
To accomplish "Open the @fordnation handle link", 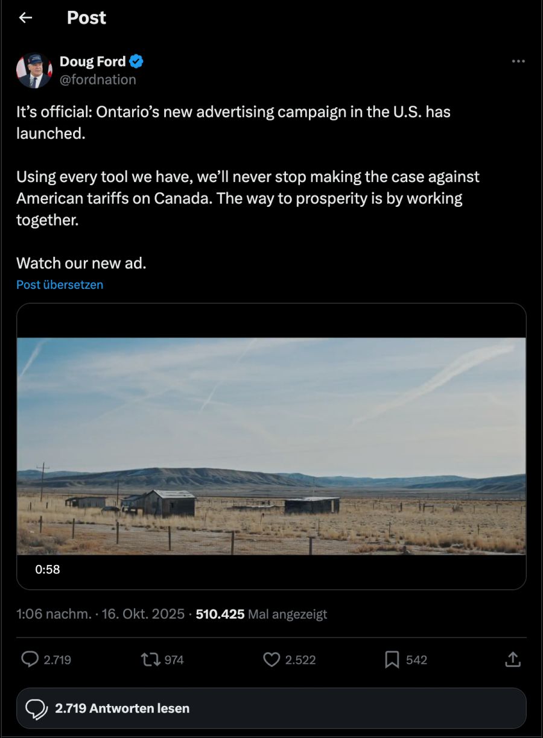I will coord(98,80).
